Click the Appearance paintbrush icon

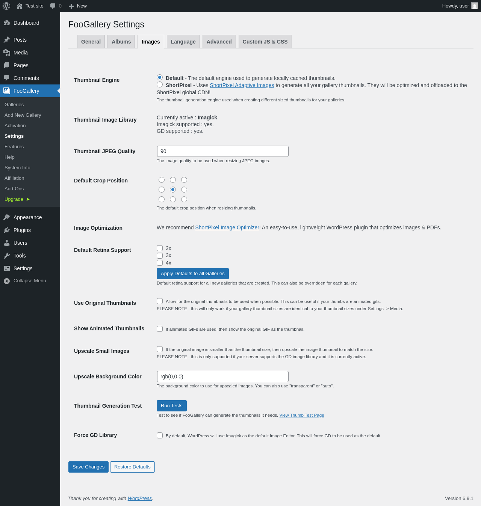pyautogui.click(x=7, y=217)
